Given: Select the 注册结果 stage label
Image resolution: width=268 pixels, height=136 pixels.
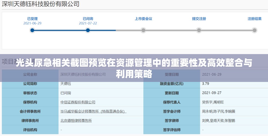Looking at the screenshot, I should 255,19.
